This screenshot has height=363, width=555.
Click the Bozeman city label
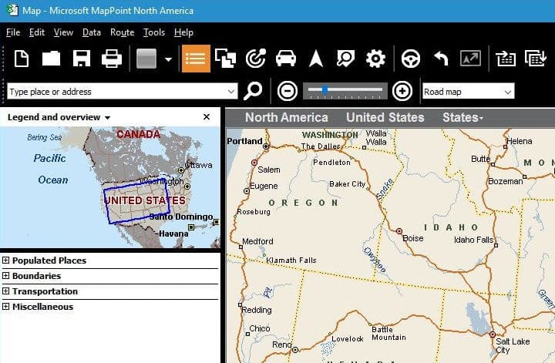(505, 181)
